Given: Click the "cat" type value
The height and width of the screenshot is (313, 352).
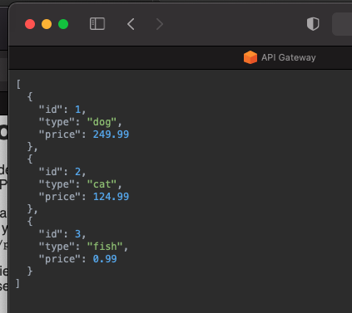Looking at the screenshot, I should click(102, 184).
